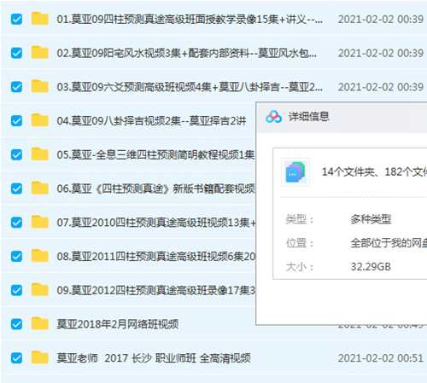427x383 pixels.
Task: Open folder 01.莫亚09四柱预测真途高级班面授
Action: (190, 20)
